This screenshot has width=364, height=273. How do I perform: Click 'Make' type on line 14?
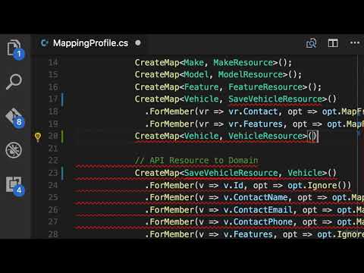pyautogui.click(x=194, y=62)
